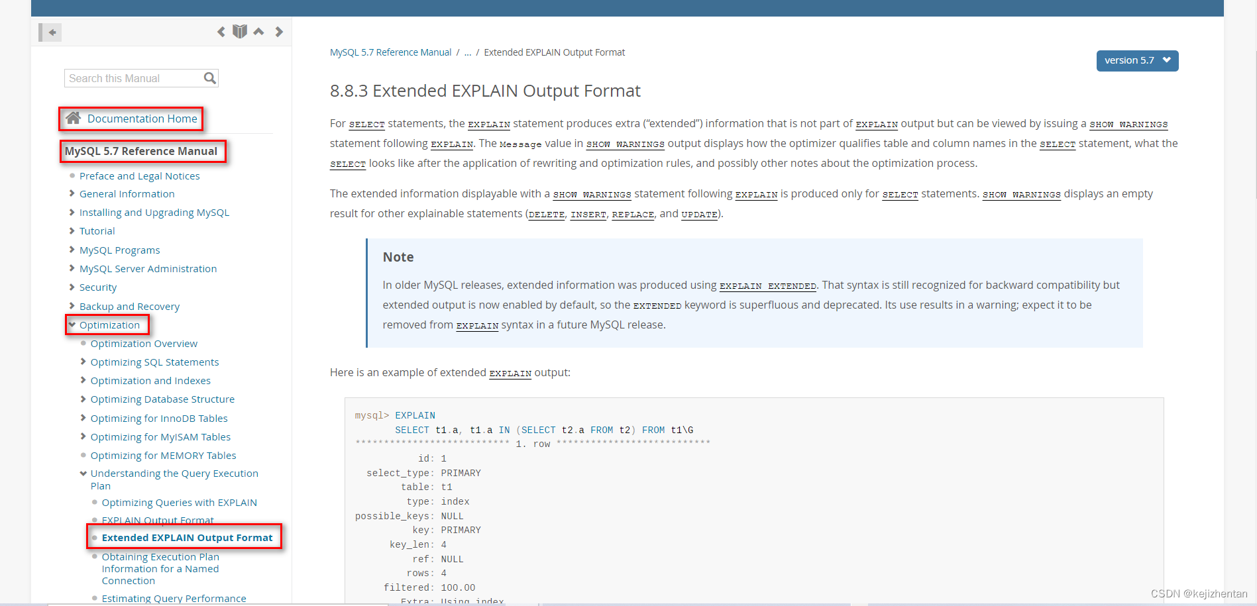Click the search magnifier icon
Screen dimensions: 1257x606
click(x=210, y=78)
